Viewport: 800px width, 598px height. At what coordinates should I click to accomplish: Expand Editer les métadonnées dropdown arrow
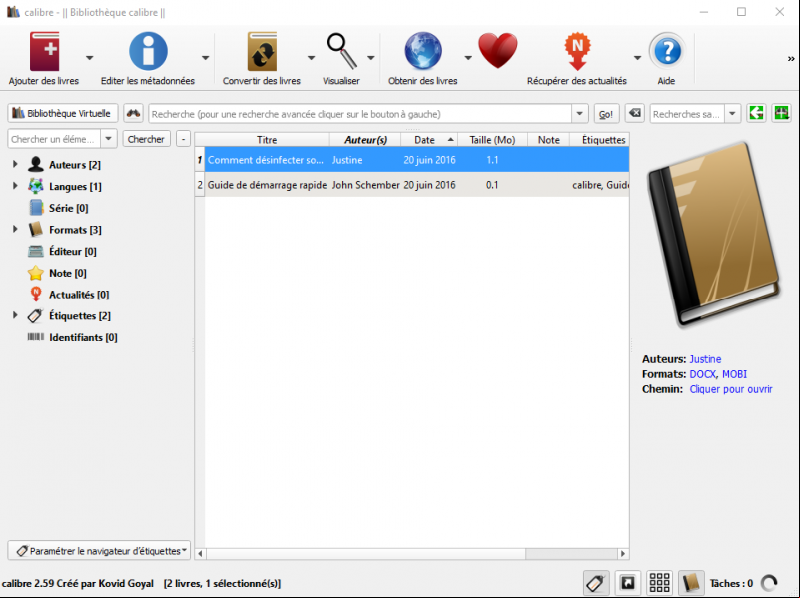205,58
